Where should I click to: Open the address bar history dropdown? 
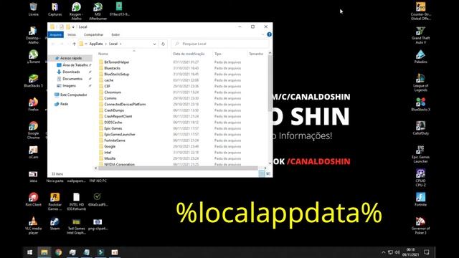154,44
